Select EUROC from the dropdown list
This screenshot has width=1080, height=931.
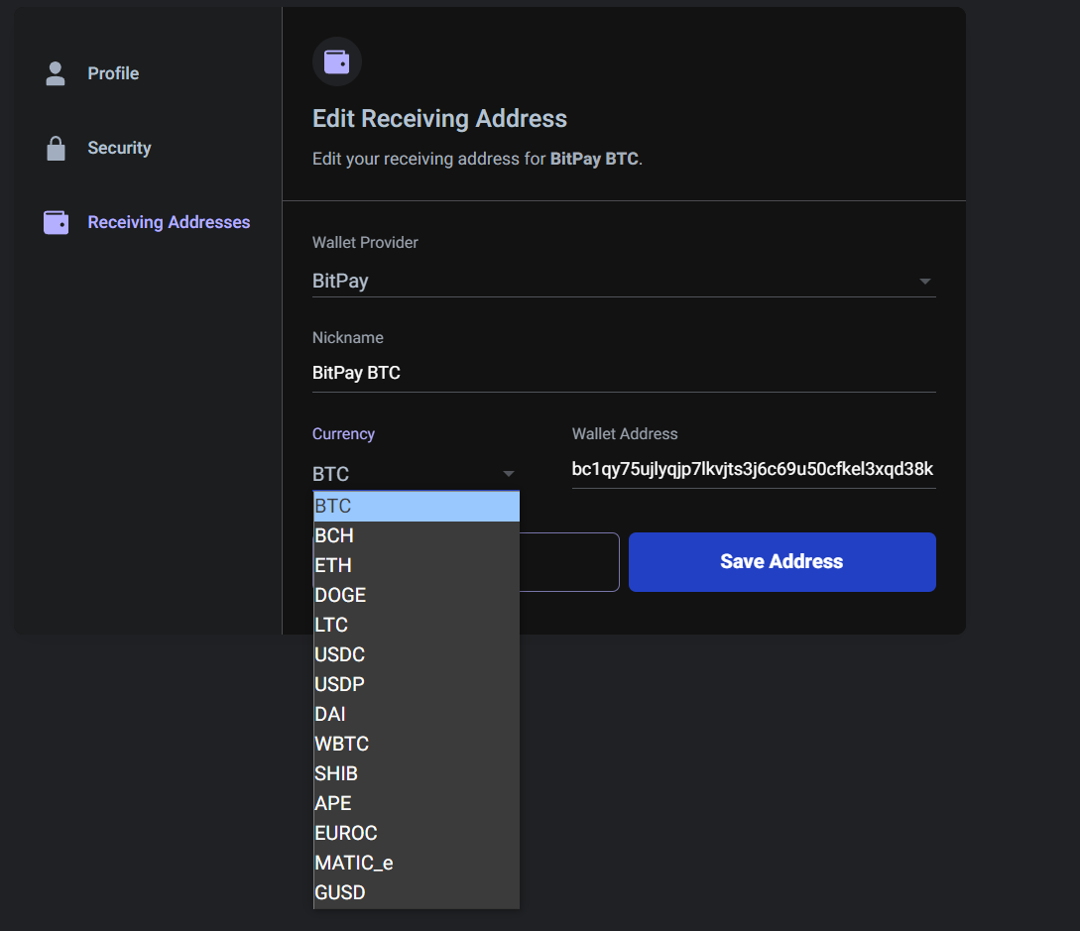pos(417,833)
